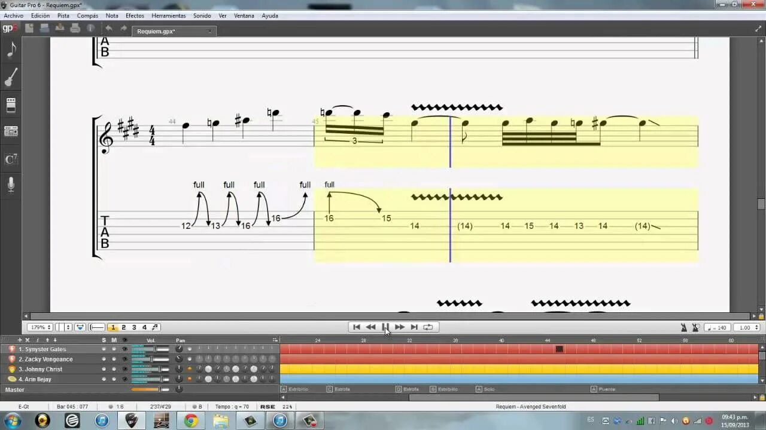766x430 pixels.
Task: Jump to Solo section marker
Action: point(485,389)
